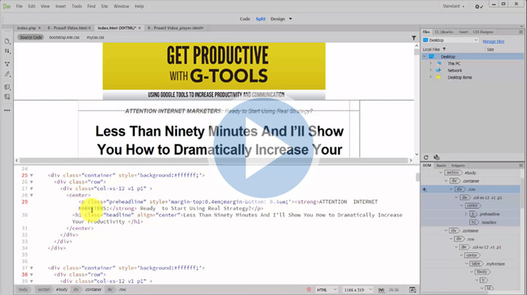Click the File Management arrows icon
The image size is (527, 295).
pyautogui.click(x=7, y=52)
